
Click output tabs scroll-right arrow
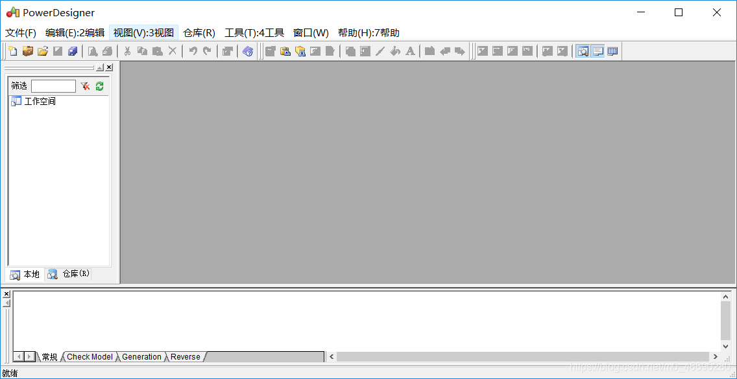[x=30, y=357]
